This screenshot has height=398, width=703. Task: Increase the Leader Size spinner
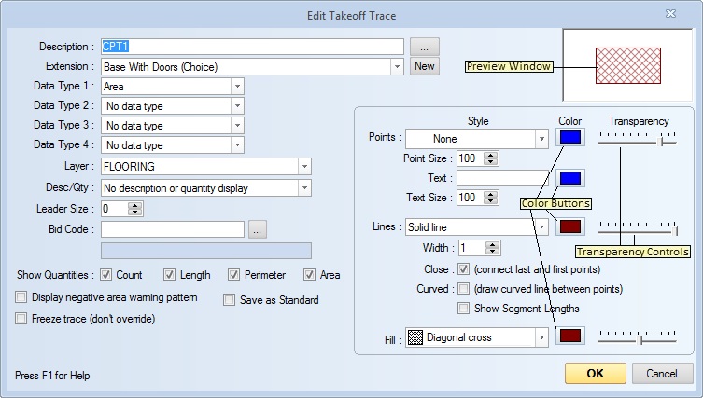pos(134,205)
